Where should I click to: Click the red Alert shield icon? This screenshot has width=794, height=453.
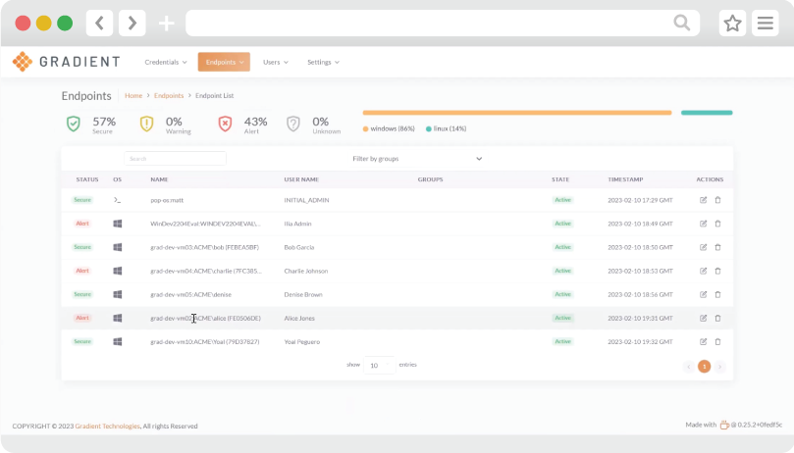tap(225, 124)
